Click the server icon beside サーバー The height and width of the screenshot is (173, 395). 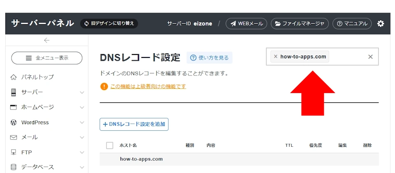(13, 92)
